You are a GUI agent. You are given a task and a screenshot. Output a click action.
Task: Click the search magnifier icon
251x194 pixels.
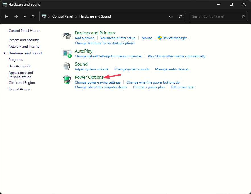[243, 16]
